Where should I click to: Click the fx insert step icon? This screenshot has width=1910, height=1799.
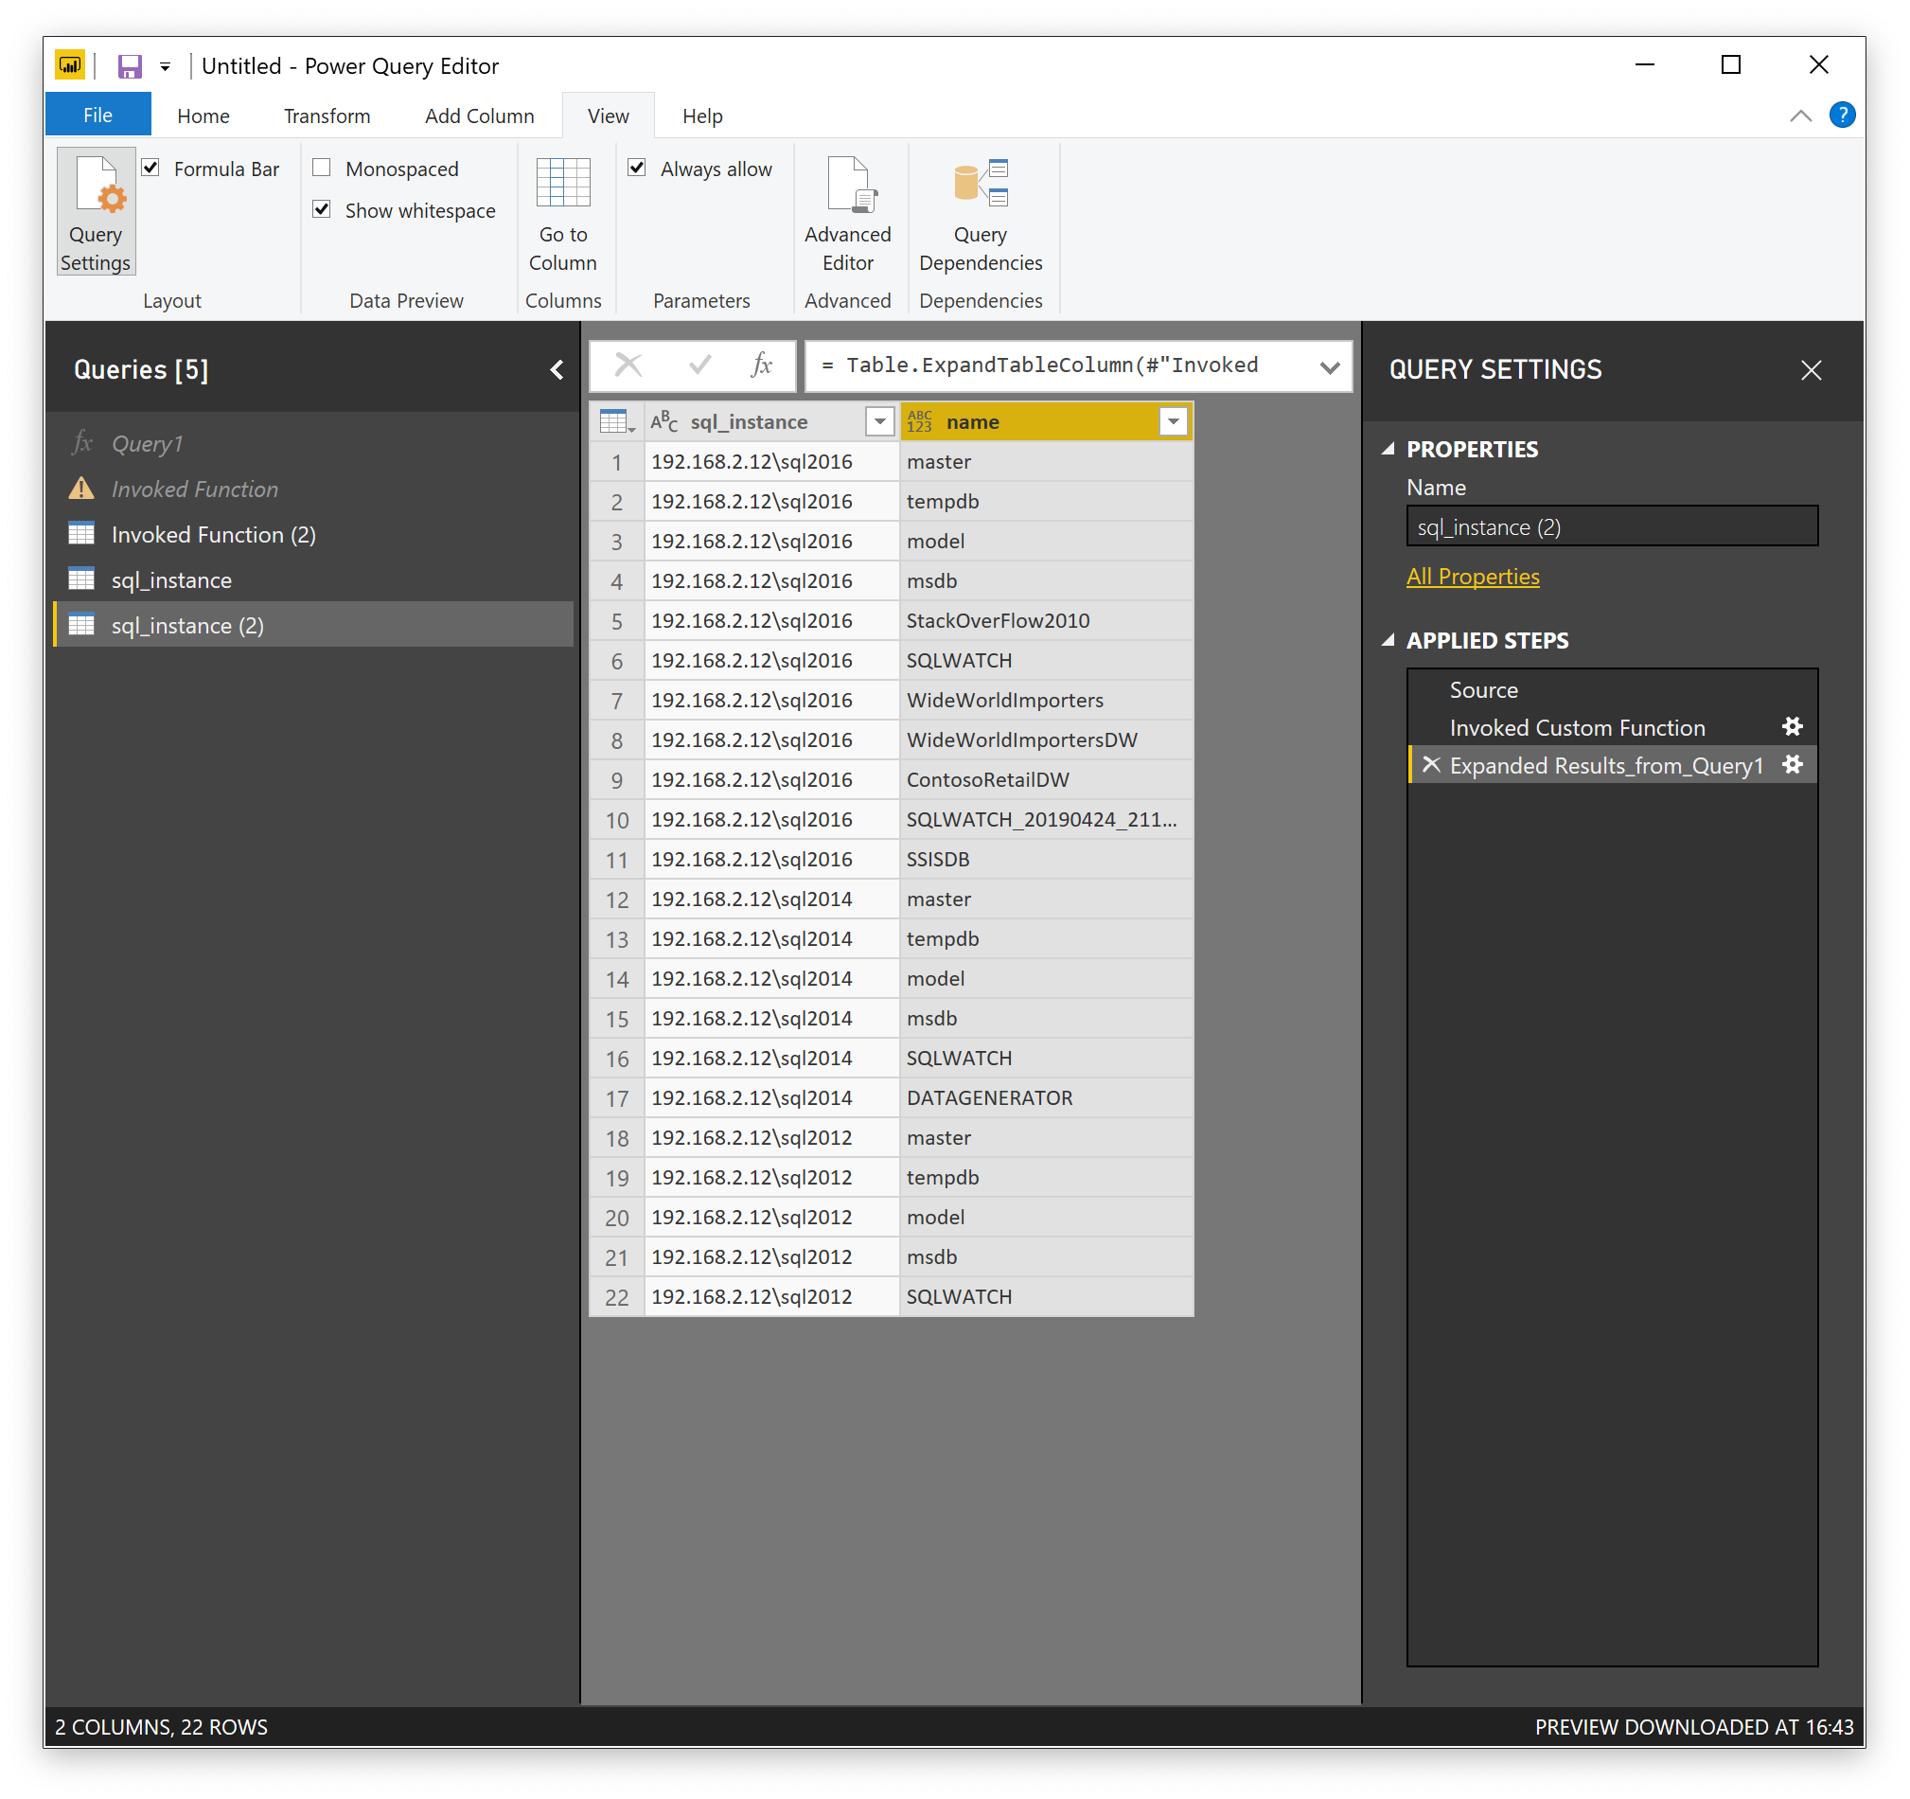(761, 365)
